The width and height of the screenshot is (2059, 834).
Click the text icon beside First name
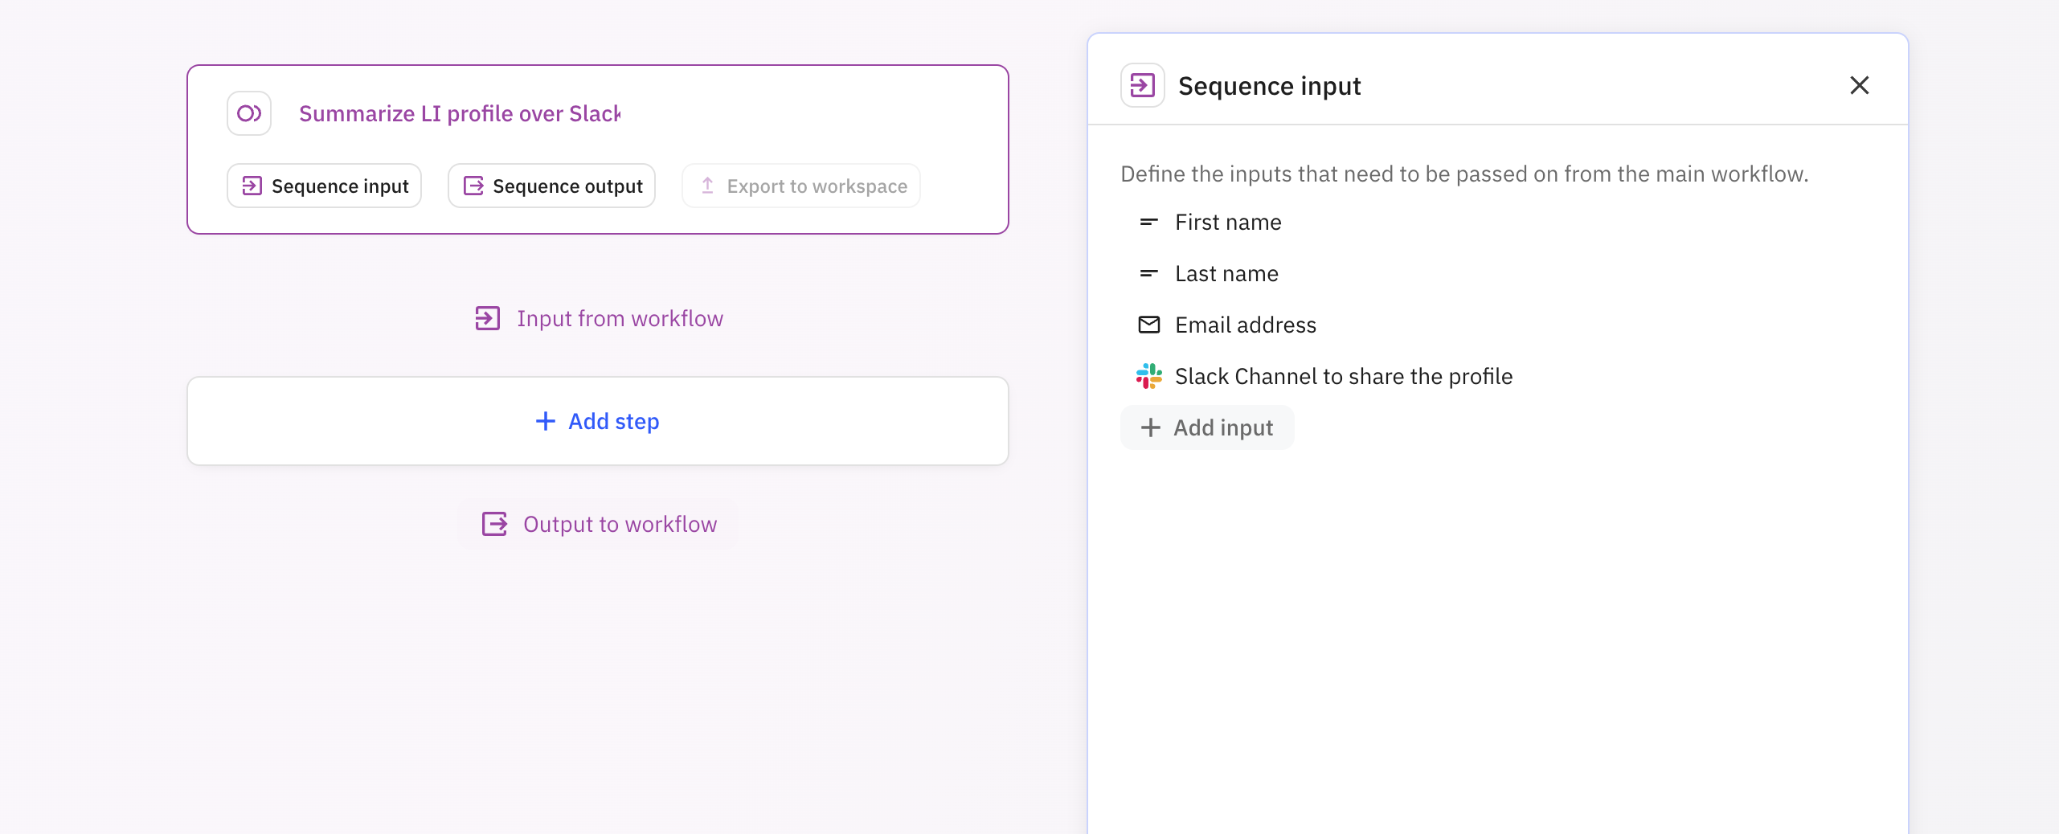point(1148,222)
